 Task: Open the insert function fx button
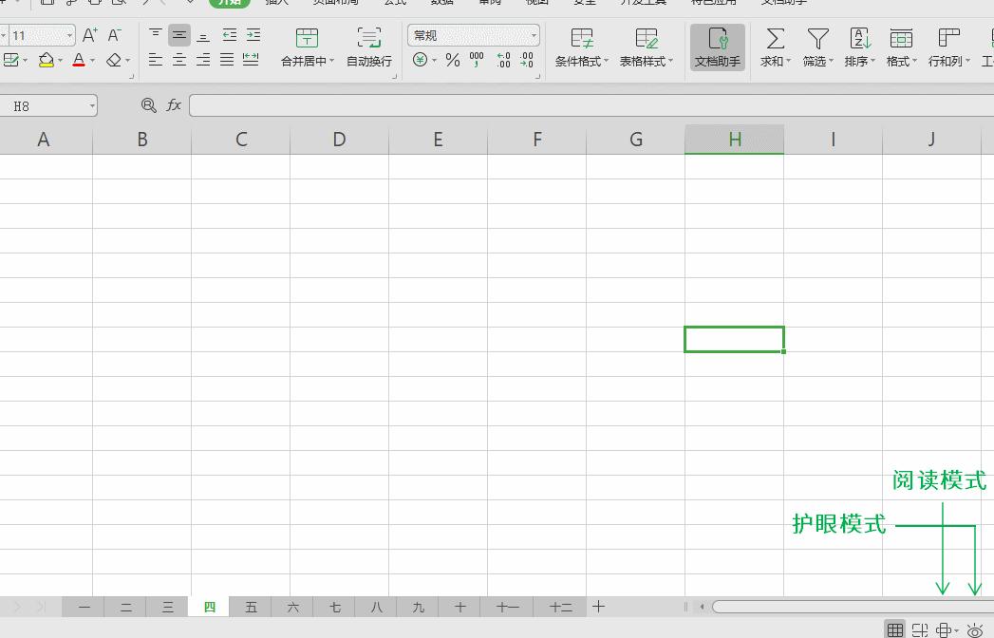(x=174, y=105)
